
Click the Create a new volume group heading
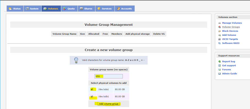click(109, 50)
